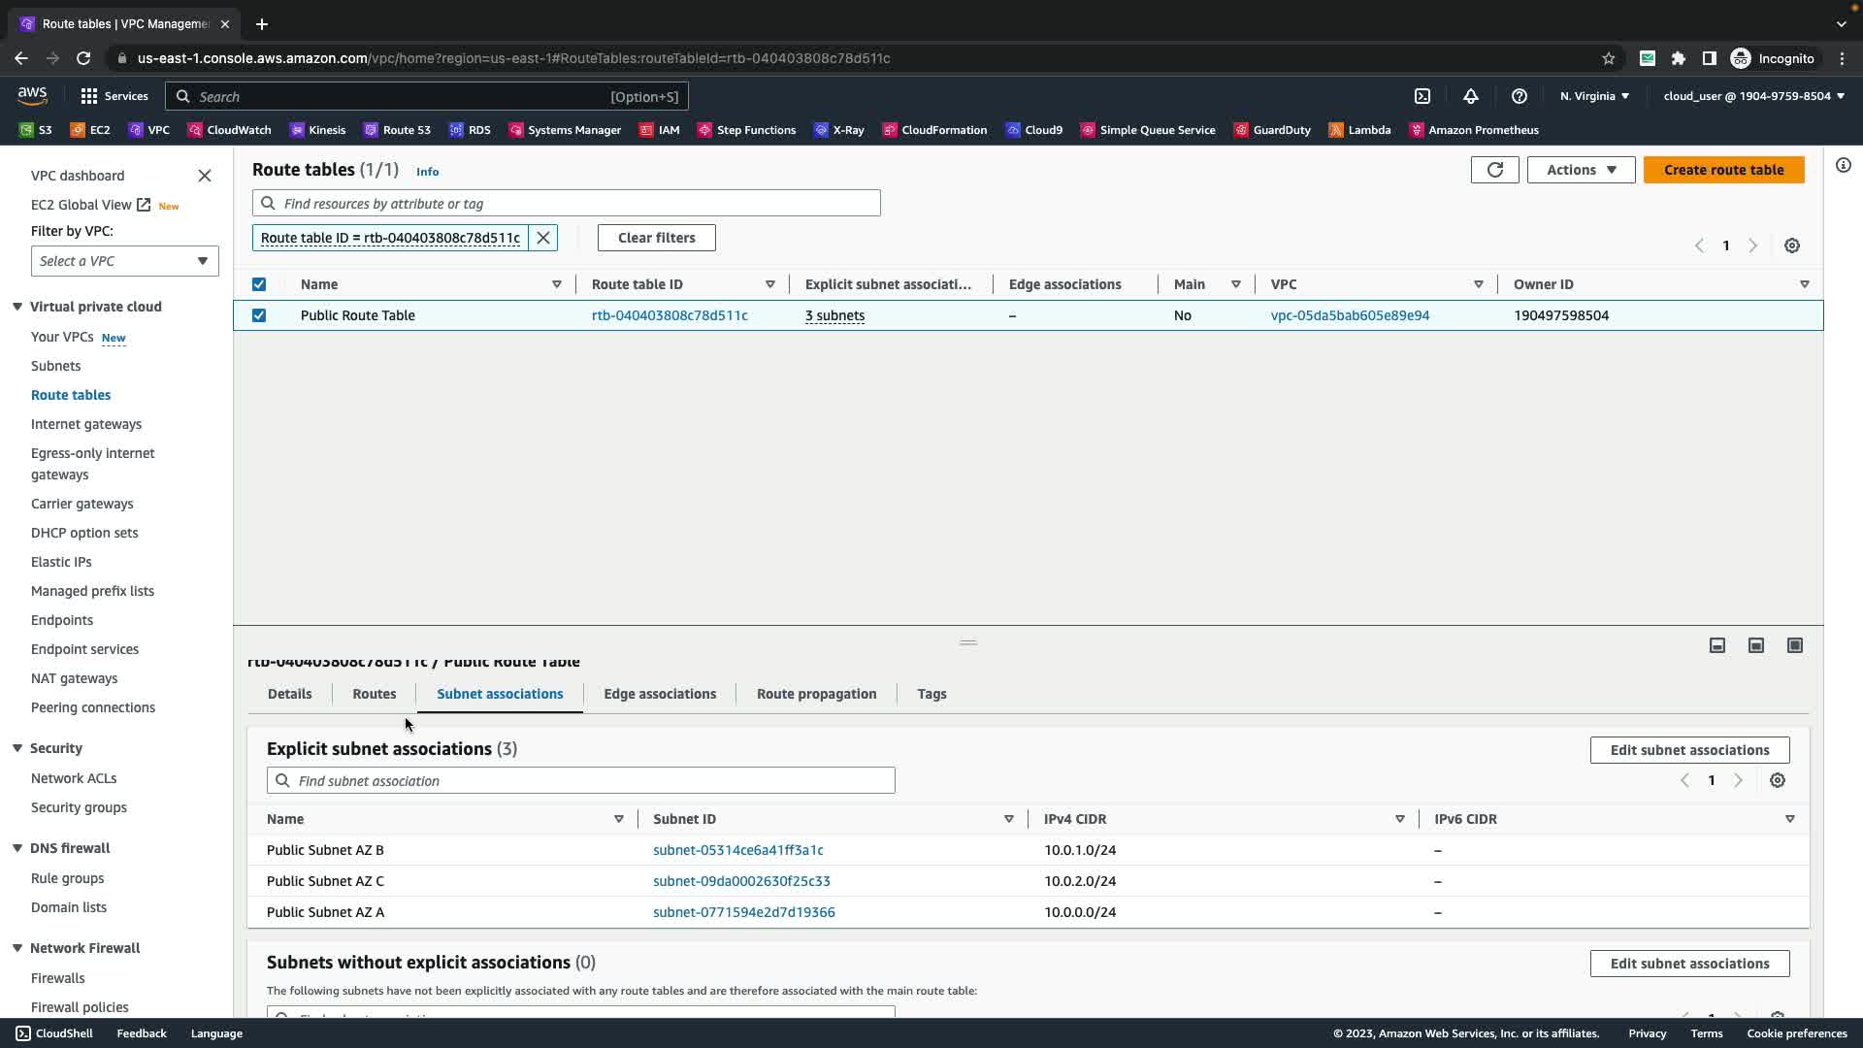The width and height of the screenshot is (1863, 1048).
Task: Click the refresh route tables icon
Action: [x=1494, y=170]
